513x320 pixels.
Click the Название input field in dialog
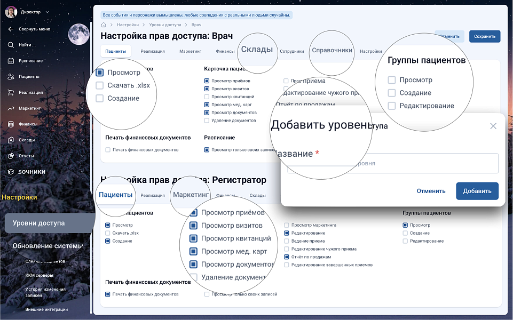click(392, 163)
